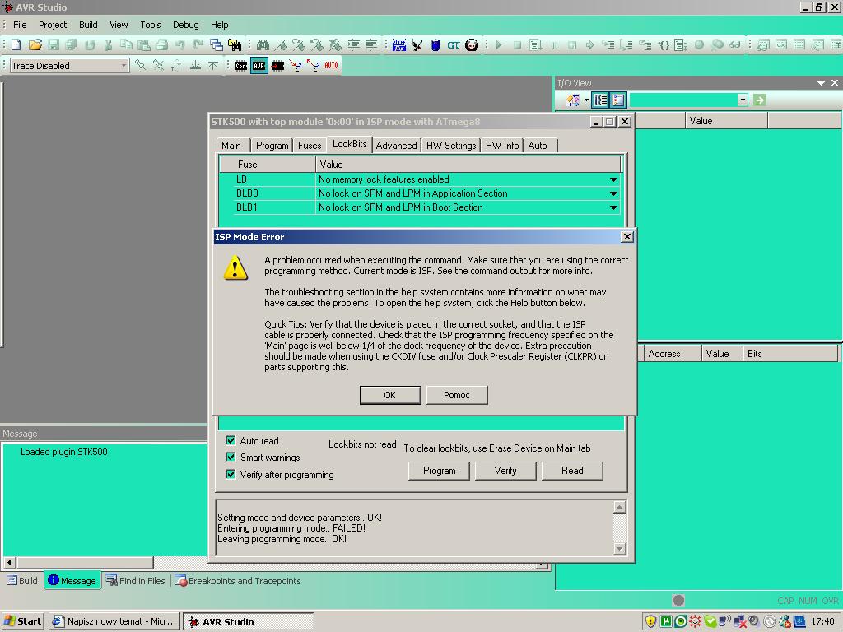Click the Find binoculars icon

point(263,45)
